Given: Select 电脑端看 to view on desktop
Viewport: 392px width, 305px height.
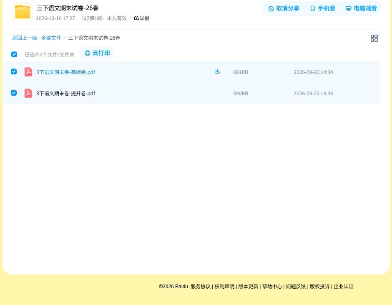Looking at the screenshot, I should click(361, 8).
